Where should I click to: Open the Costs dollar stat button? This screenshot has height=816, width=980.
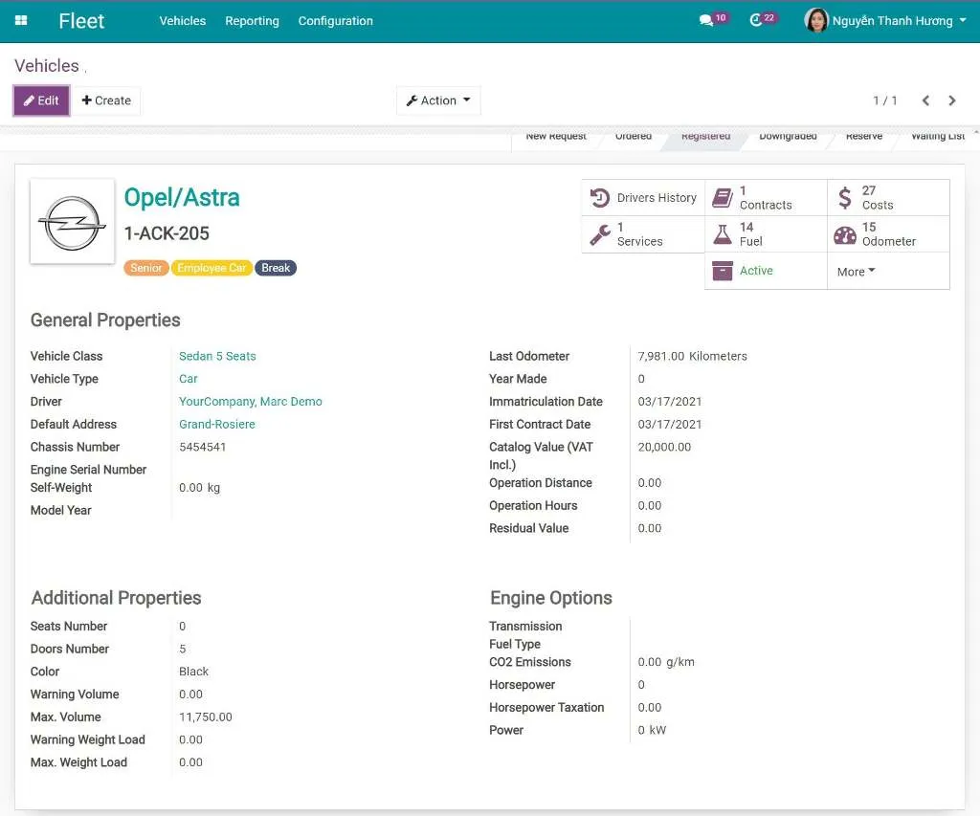tap(888, 198)
